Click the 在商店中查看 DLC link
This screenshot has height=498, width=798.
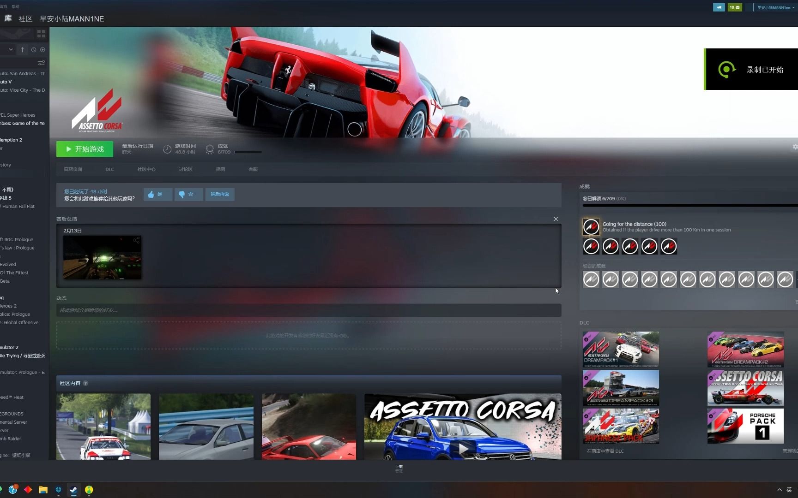(x=605, y=451)
